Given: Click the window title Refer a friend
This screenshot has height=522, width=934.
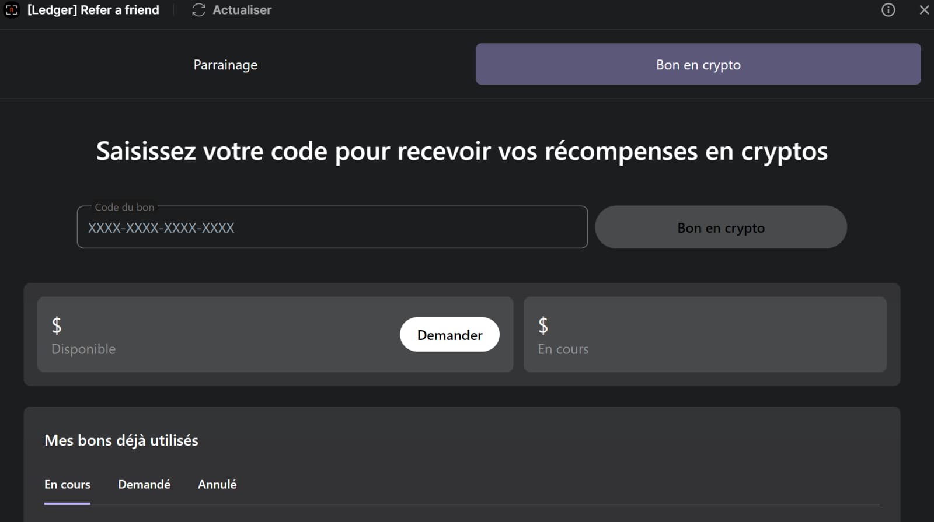Looking at the screenshot, I should pos(93,10).
